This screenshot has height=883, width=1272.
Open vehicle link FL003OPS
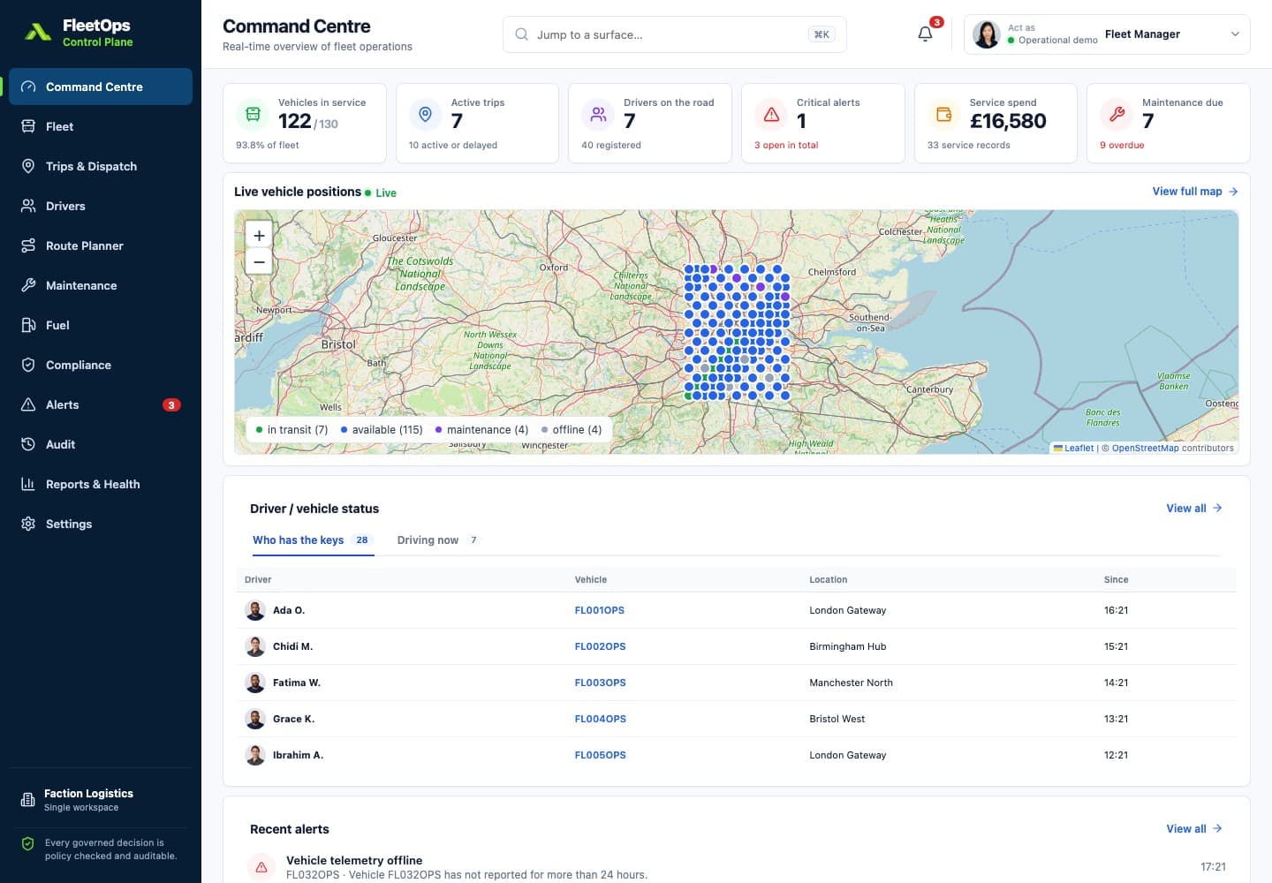tap(601, 683)
